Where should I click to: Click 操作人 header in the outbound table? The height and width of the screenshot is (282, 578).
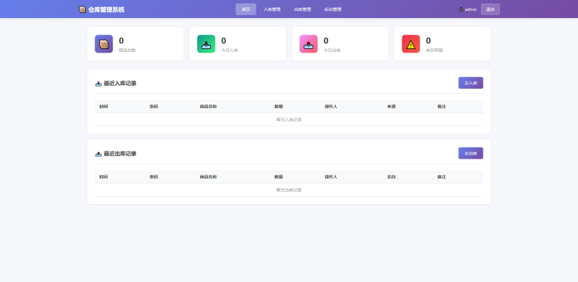pos(331,177)
